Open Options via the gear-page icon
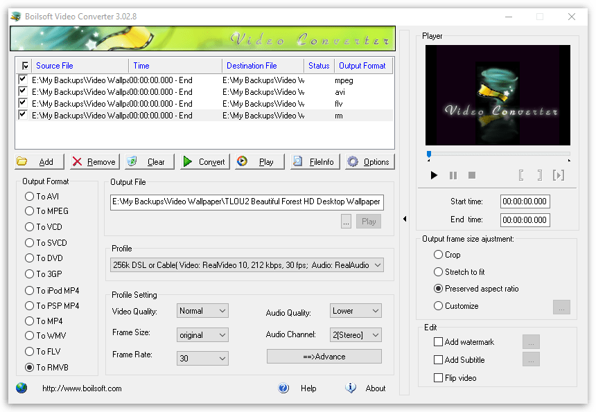 pos(353,161)
